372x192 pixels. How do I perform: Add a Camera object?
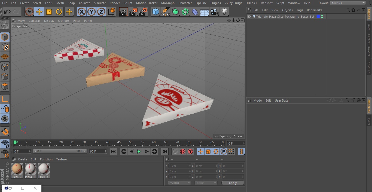[x=215, y=12]
